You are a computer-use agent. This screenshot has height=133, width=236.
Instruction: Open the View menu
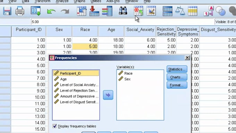tap(12, 1)
